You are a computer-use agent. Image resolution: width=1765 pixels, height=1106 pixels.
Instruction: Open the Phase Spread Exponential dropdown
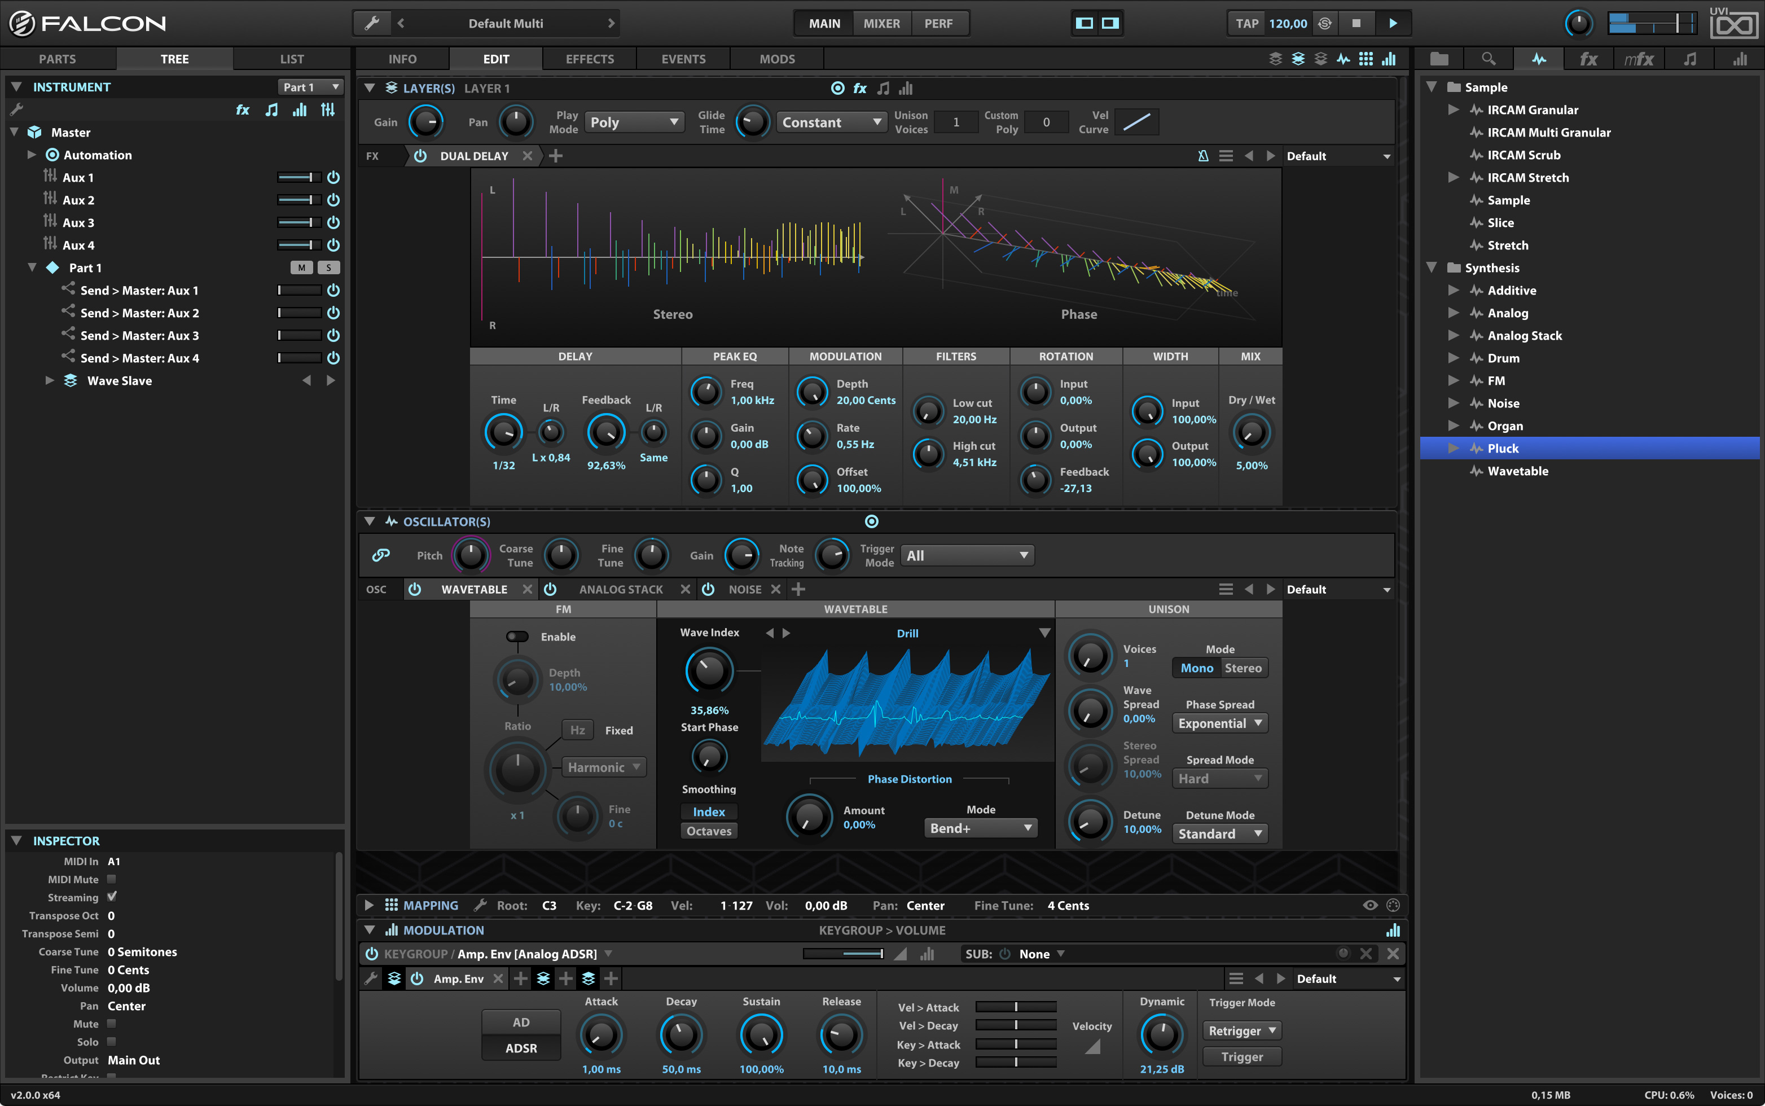1219,723
